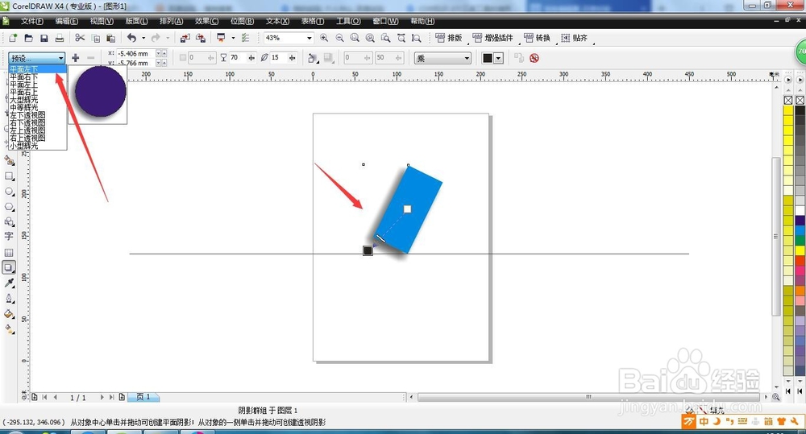Select the Interactive fill tool
This screenshot has width=806, height=434.
pos(9,329)
